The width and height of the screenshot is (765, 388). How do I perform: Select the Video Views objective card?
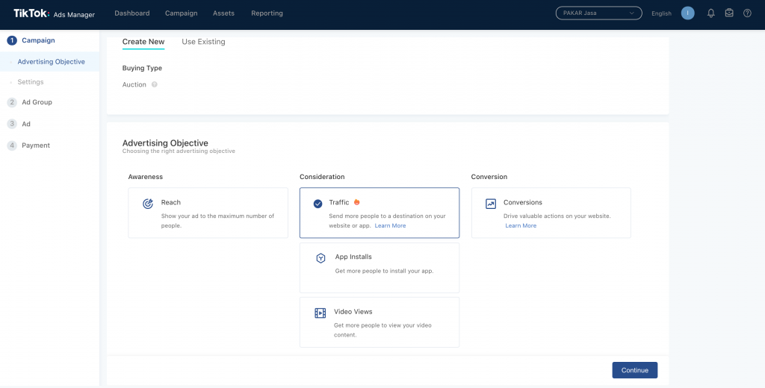coord(380,322)
